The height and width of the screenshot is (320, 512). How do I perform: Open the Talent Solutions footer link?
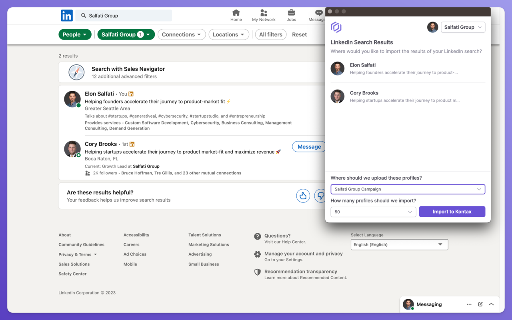[205, 235]
